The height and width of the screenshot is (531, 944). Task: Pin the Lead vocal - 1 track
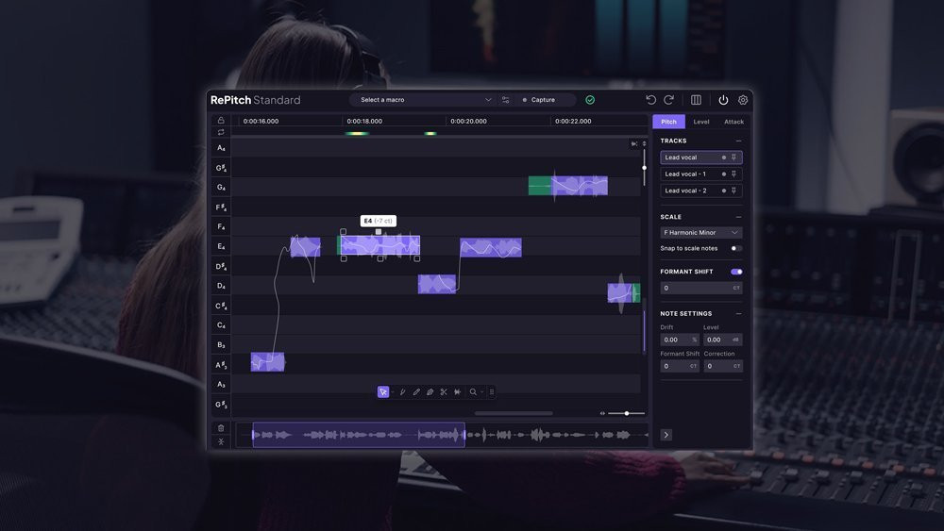(x=734, y=174)
